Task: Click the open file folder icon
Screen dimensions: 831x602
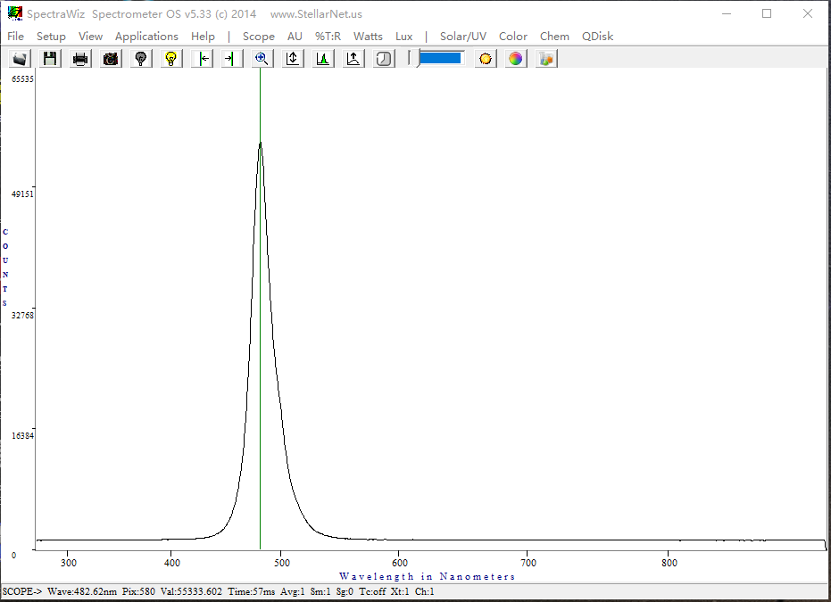Action: 20,59
